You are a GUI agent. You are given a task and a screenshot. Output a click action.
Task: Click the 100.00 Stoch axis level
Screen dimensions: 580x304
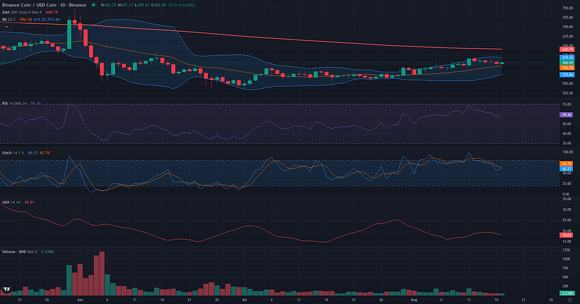(568, 152)
